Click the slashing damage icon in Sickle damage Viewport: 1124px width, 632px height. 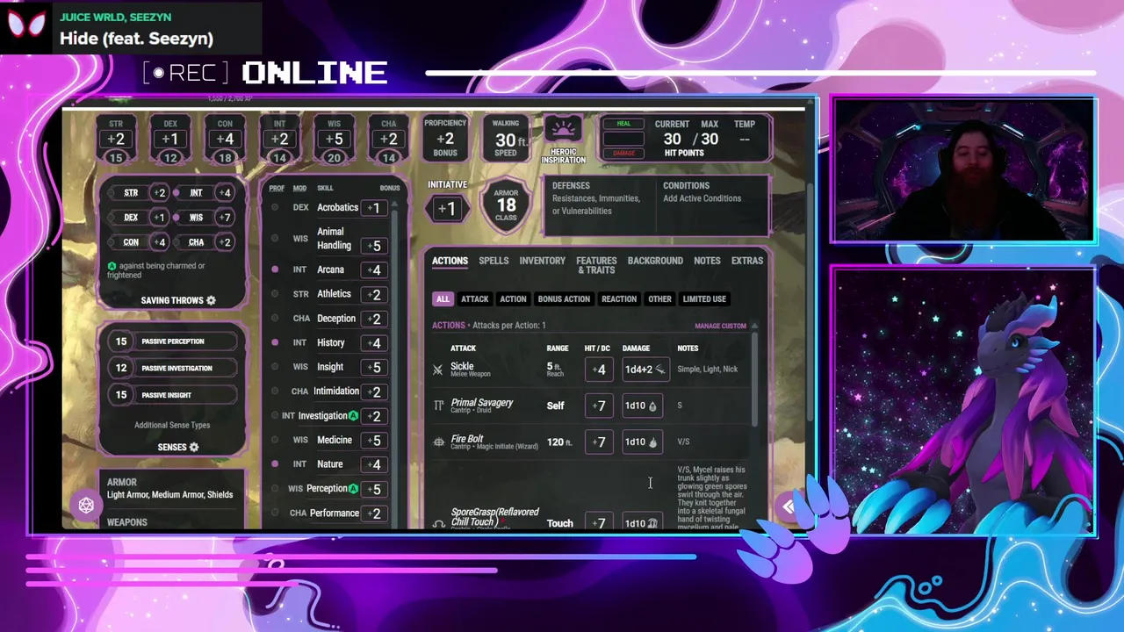660,370
